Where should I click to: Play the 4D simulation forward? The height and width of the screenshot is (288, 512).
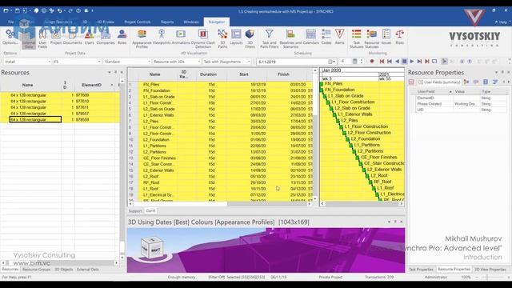[412, 62]
